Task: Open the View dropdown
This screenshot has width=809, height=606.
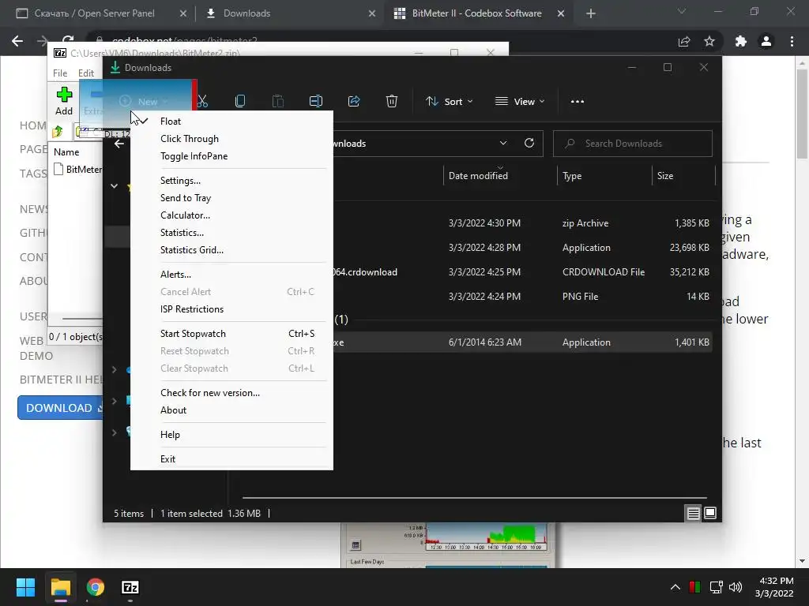Action: [520, 102]
